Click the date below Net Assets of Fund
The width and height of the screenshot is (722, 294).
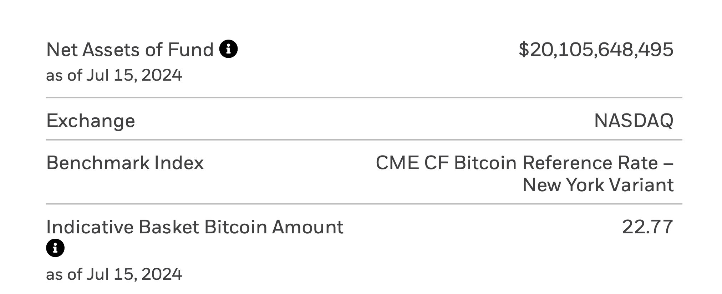point(114,75)
